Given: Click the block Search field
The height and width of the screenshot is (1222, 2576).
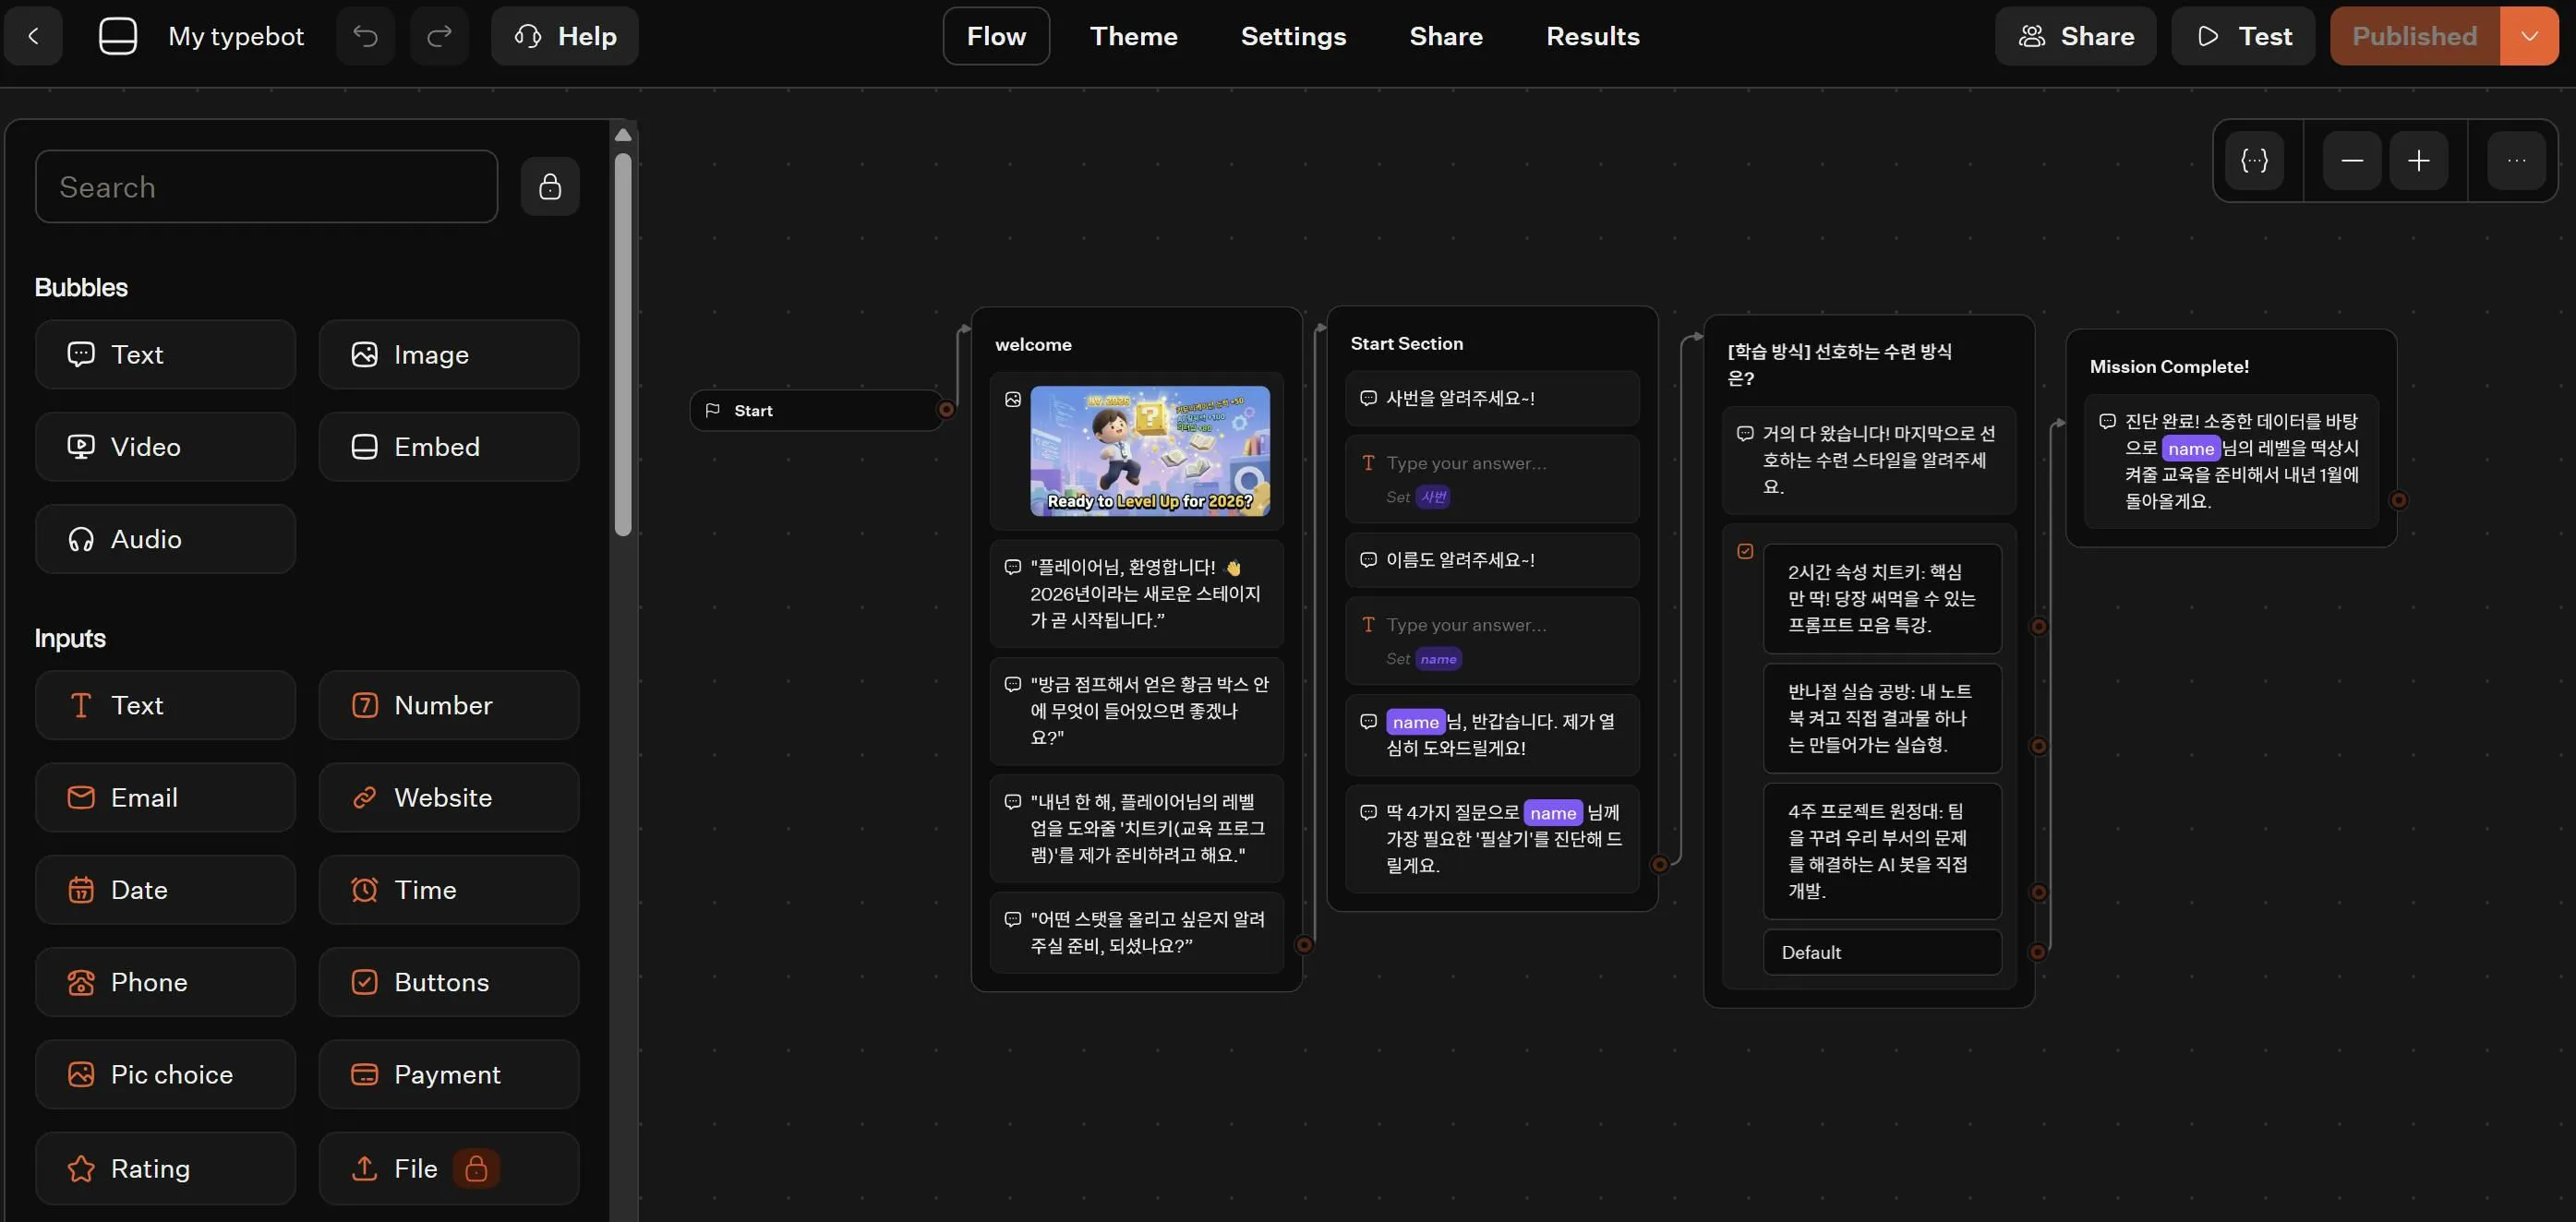Looking at the screenshot, I should 266,187.
